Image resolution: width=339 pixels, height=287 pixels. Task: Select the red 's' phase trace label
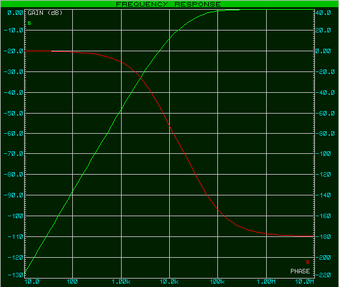click(x=308, y=262)
